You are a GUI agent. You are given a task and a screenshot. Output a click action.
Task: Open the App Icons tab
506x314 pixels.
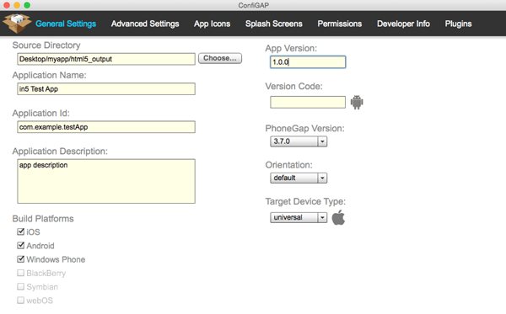pos(212,24)
